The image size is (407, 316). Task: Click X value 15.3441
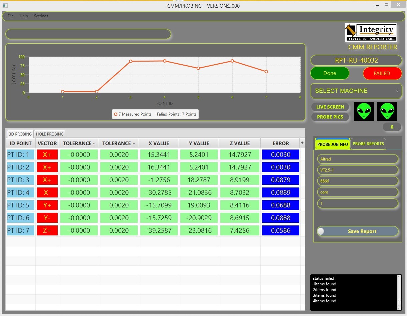click(159, 155)
